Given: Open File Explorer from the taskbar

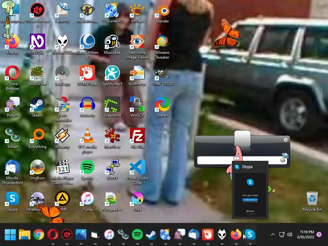Looking at the screenshot, I should coord(24,234).
